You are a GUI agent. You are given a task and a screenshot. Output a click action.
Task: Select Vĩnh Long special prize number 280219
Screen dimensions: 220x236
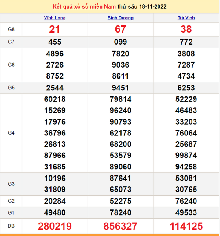coord(55,226)
